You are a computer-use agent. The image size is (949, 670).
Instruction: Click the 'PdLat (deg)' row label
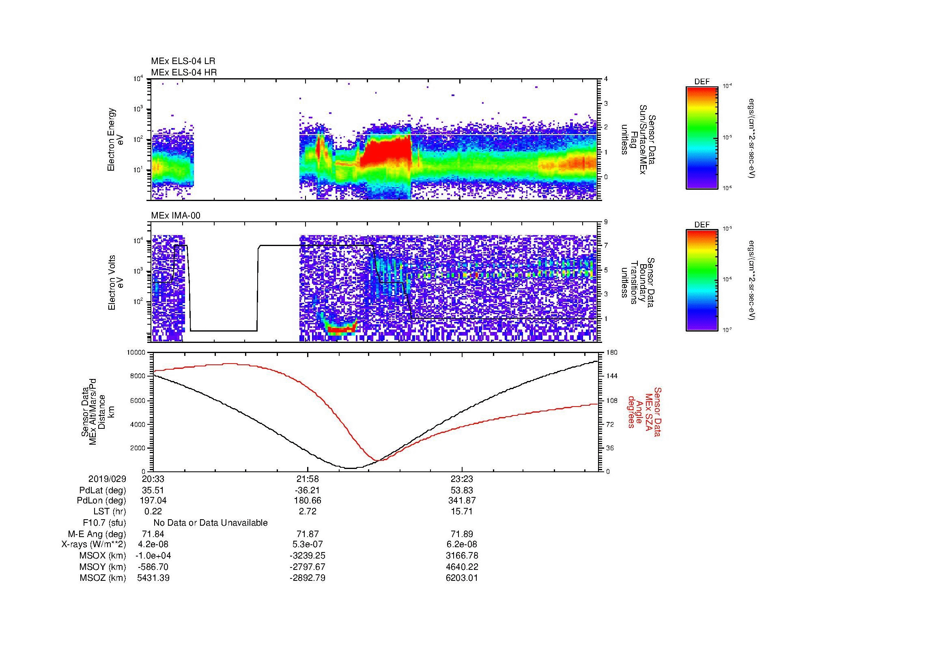click(103, 490)
